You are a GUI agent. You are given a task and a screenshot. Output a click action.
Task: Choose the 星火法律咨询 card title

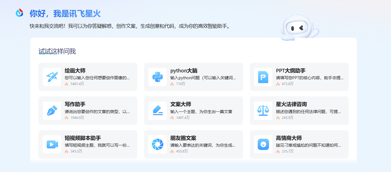coord(291,104)
